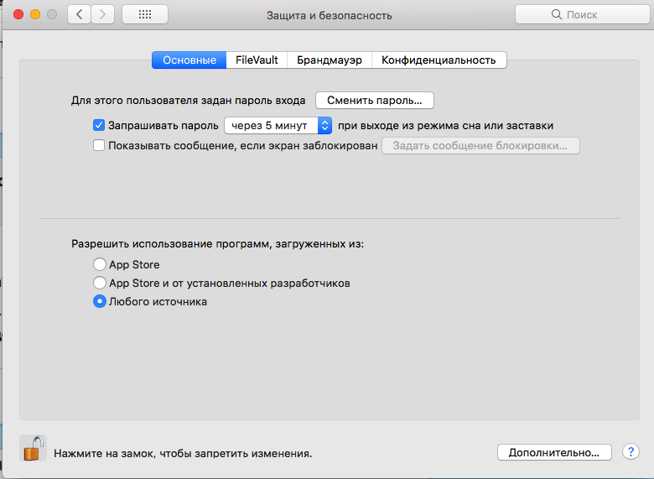
Task: Open help with the question mark button
Action: (x=631, y=452)
